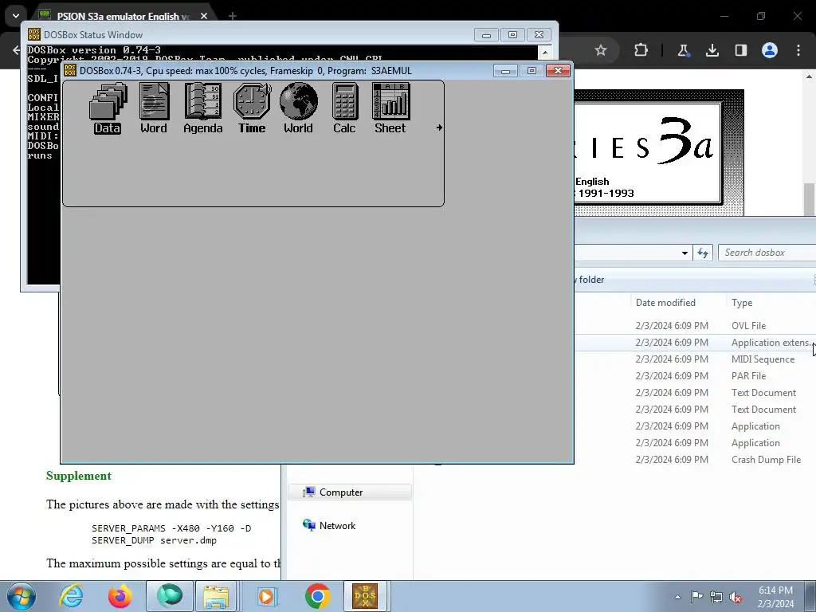Click the clock showing 6:14 PM
Image resolution: width=816 pixels, height=612 pixels.
[775, 597]
